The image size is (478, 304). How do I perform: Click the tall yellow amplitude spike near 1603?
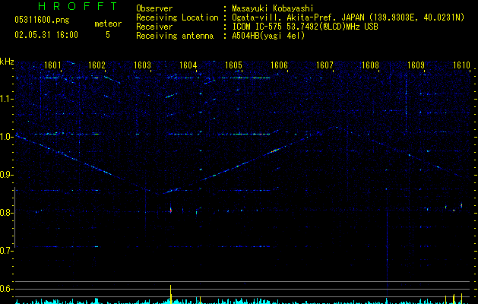click(x=171, y=294)
